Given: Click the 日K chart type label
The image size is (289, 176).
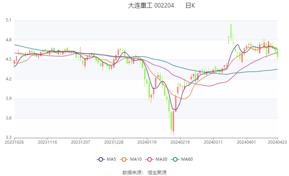Looking at the screenshot, I should 190,6.
